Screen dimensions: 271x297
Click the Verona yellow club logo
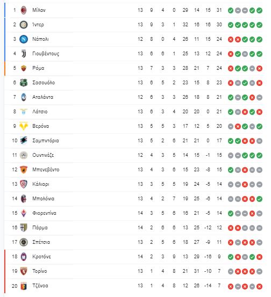coord(24,126)
